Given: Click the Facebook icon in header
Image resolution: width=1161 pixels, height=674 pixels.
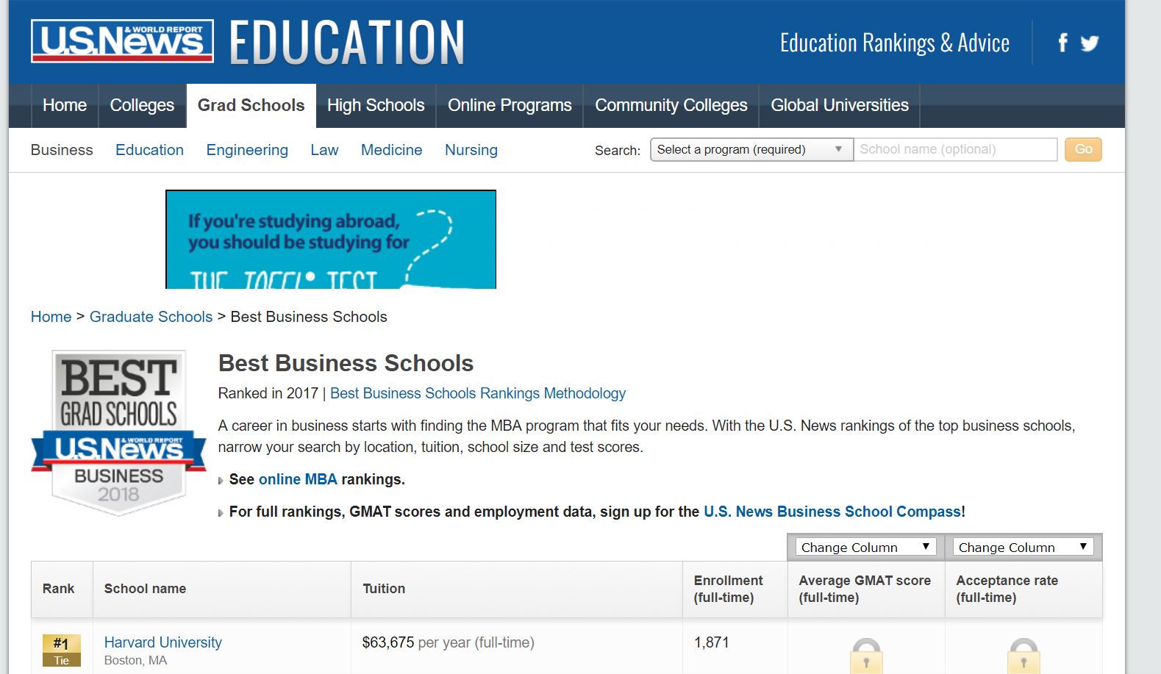Looking at the screenshot, I should click(1062, 43).
